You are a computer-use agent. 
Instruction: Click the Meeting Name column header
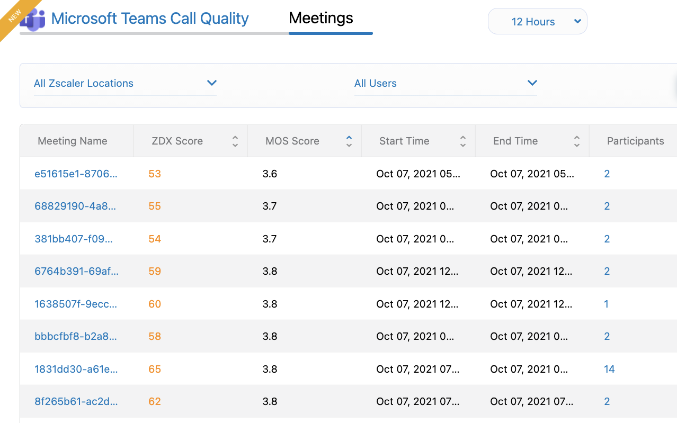click(x=73, y=141)
